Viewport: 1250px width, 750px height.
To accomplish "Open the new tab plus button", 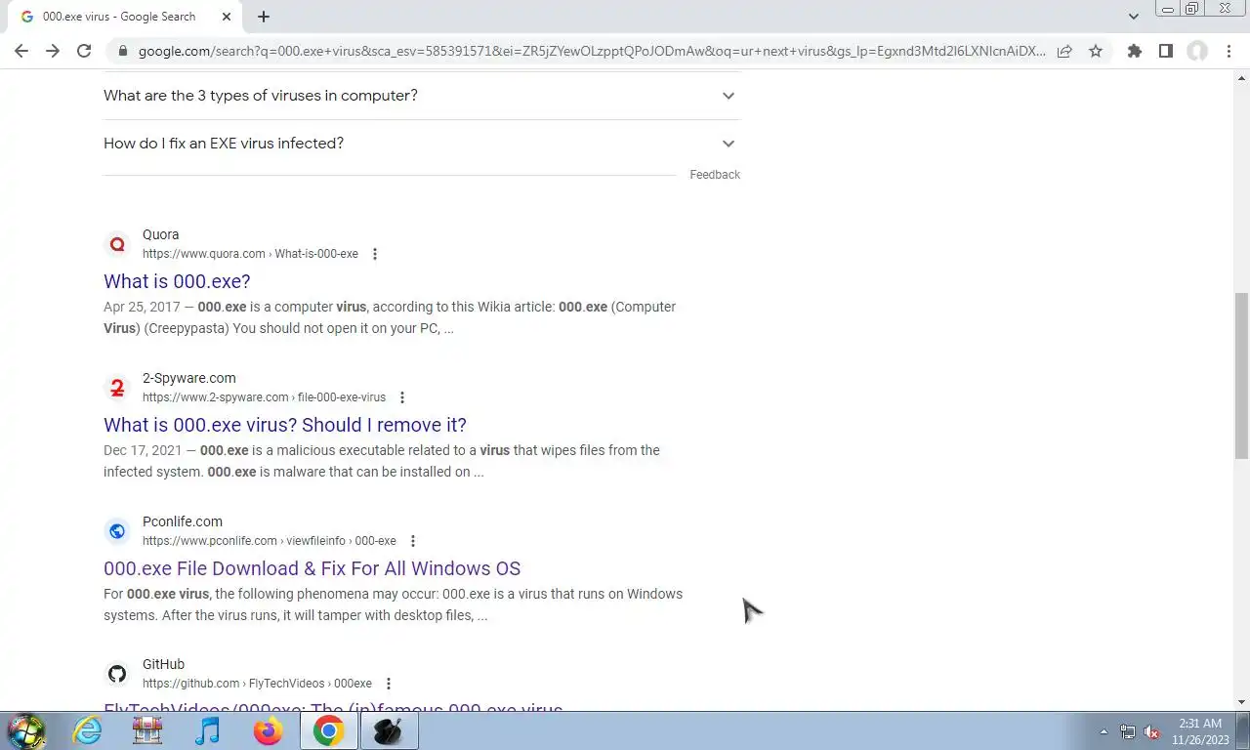I will (264, 17).
